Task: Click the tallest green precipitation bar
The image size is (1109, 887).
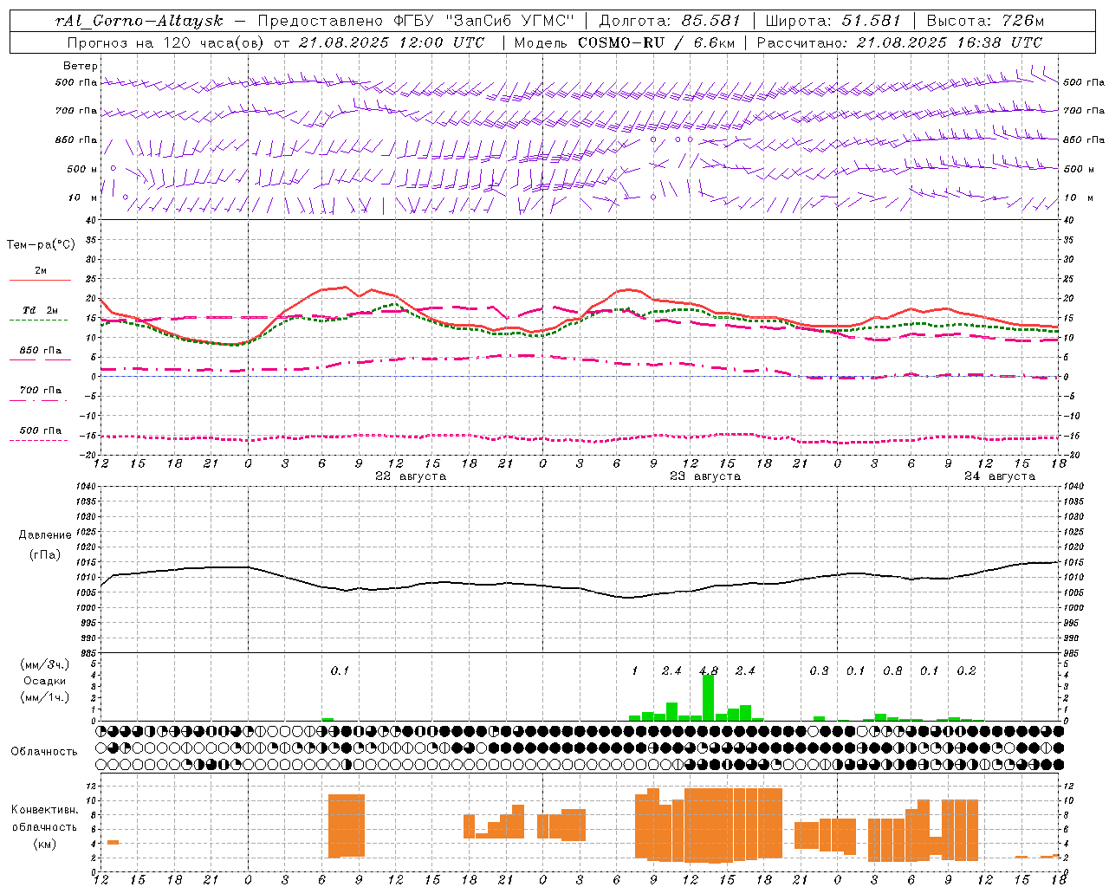Action: tap(708, 697)
